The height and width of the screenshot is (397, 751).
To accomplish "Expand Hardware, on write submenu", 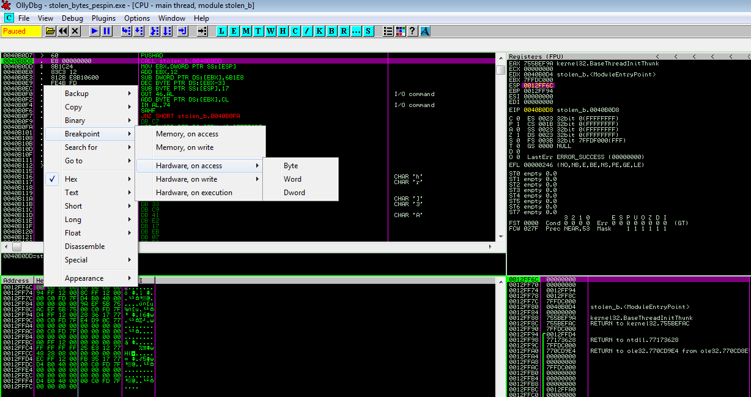I will click(201, 179).
